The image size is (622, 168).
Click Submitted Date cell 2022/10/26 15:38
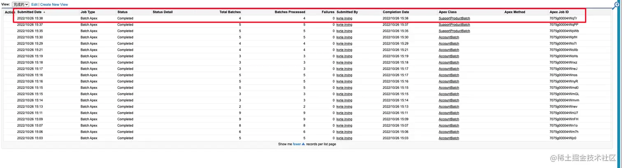pos(30,19)
